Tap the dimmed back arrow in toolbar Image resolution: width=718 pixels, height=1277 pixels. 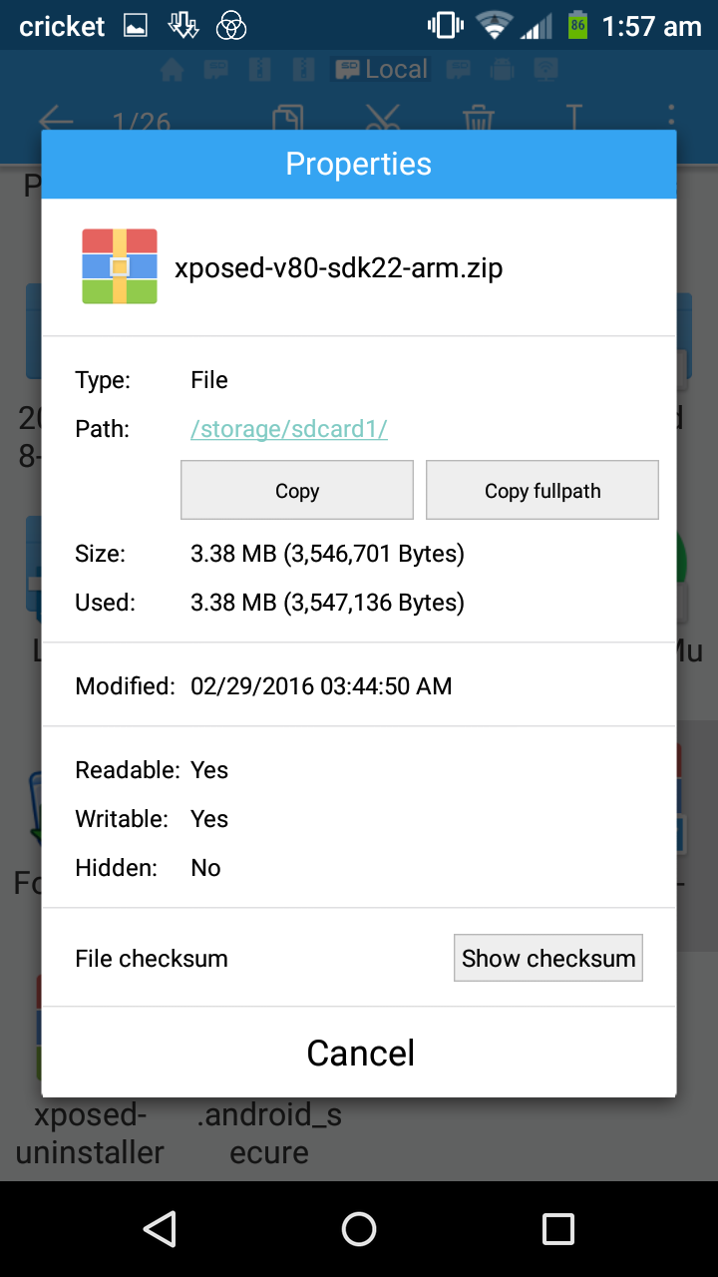[x=56, y=120]
